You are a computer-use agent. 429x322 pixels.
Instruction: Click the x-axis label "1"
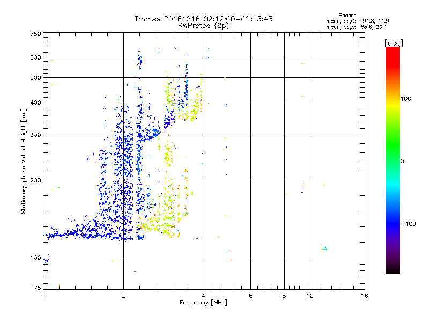pos(43,296)
